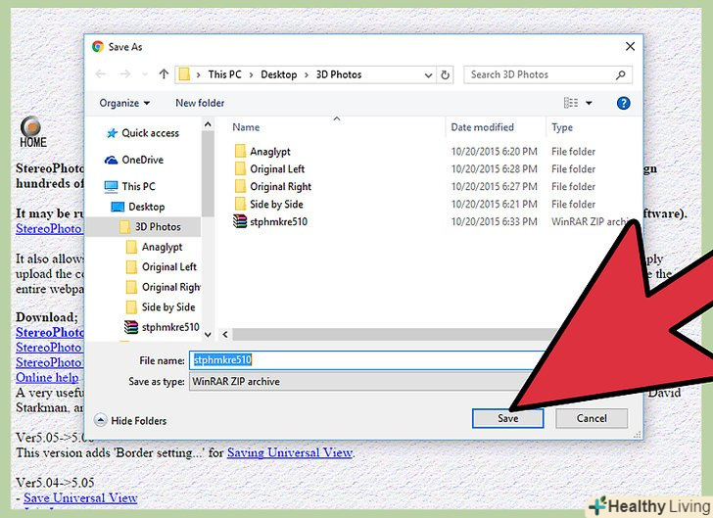The width and height of the screenshot is (713, 518).
Task: Click the Search 3D Photos field
Action: [547, 74]
